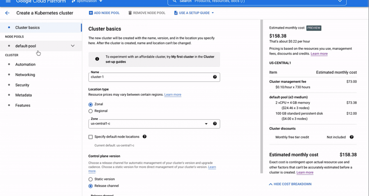Viewport: 369px width, 196px height.
Task: Select Static version for control plane
Action: coord(90,179)
